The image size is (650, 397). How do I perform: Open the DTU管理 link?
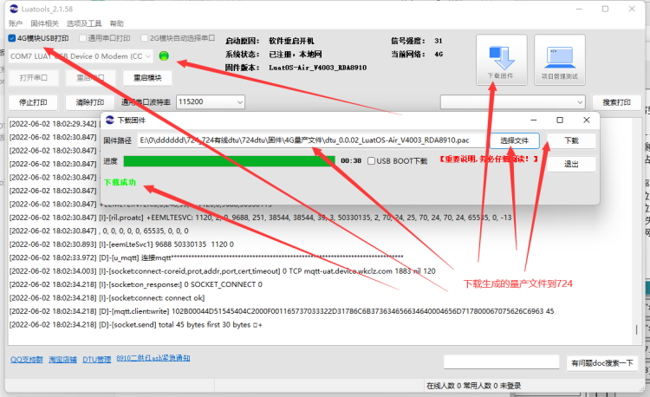click(96, 360)
